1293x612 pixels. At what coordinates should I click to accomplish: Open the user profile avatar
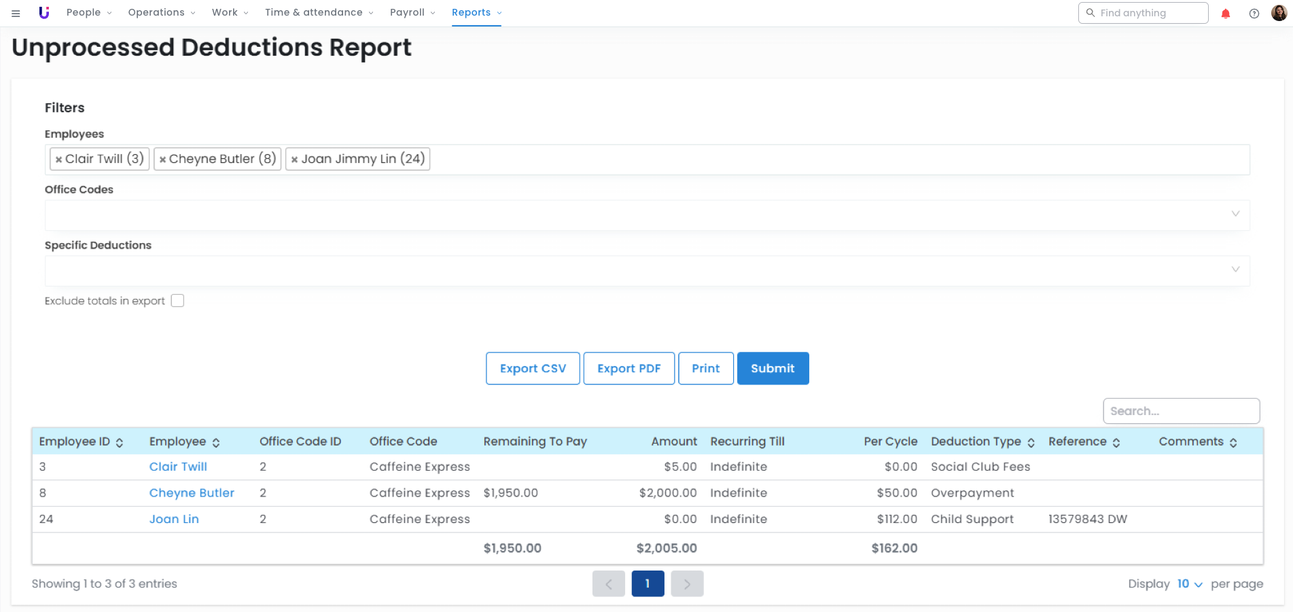[x=1279, y=13]
